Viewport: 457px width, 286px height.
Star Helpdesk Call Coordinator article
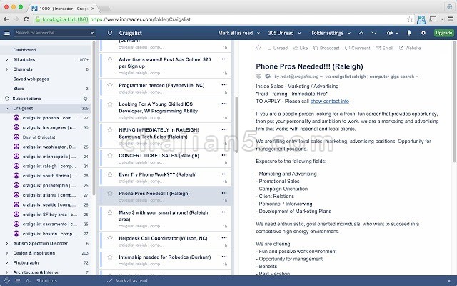[110, 238]
